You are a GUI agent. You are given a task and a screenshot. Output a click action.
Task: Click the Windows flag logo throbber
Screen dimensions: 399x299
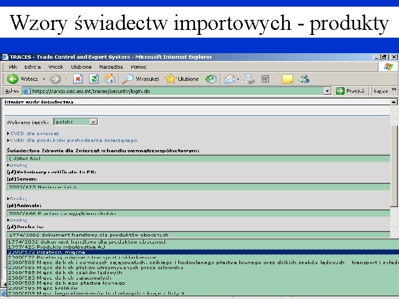[388, 67]
